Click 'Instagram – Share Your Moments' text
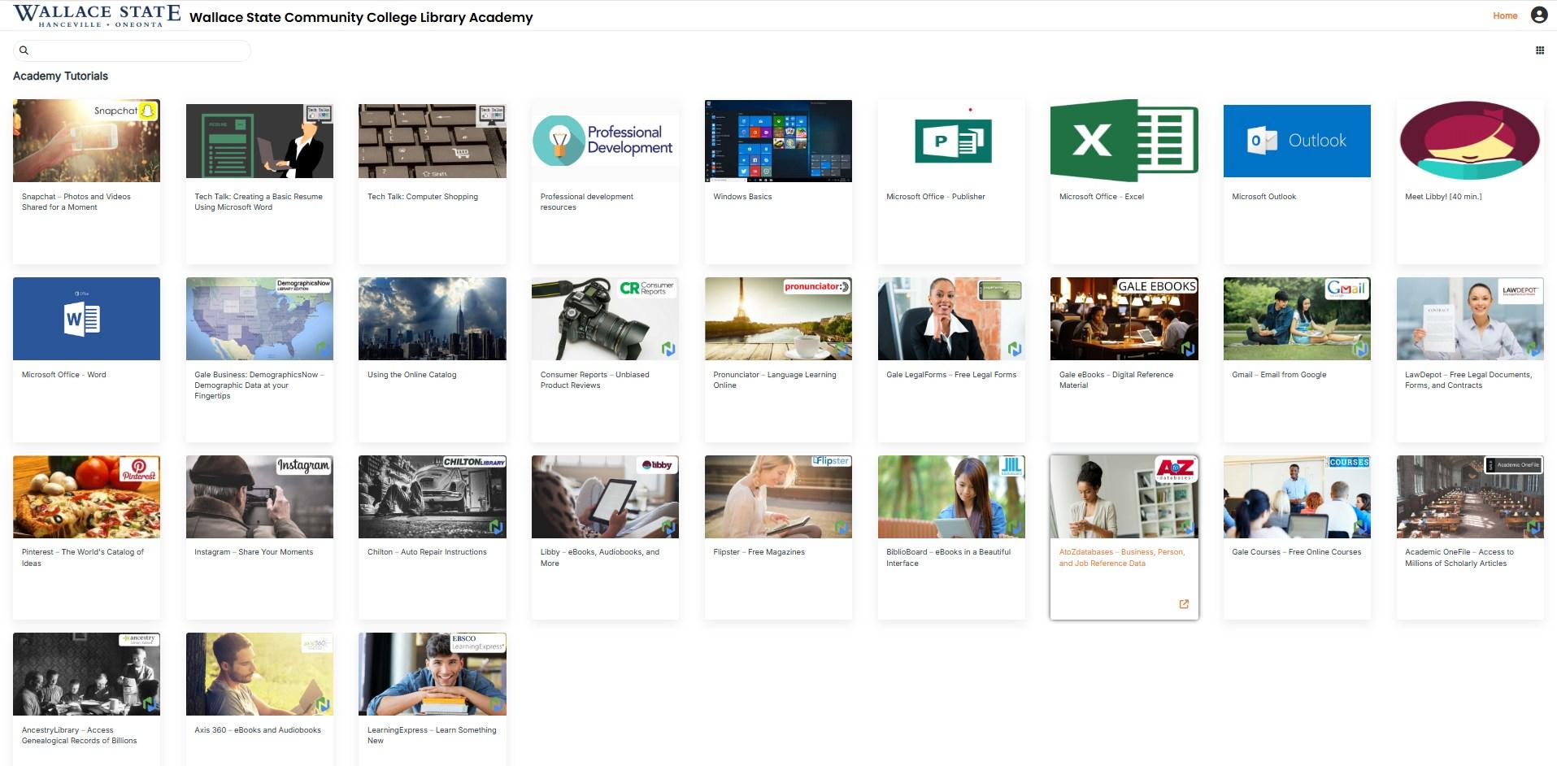The image size is (1557, 766). pos(254,552)
